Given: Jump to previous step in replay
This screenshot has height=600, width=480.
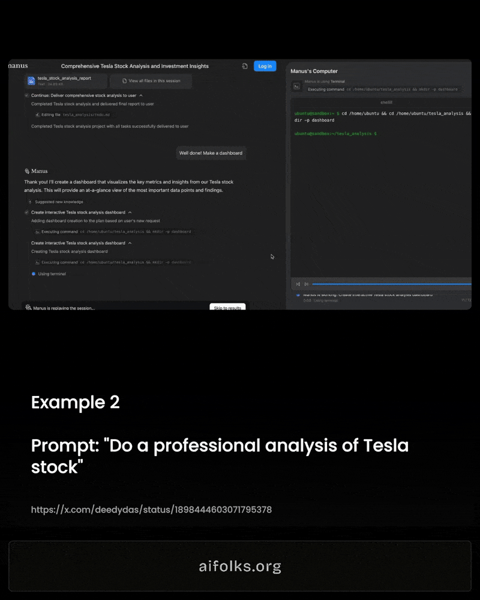Looking at the screenshot, I should (298, 284).
